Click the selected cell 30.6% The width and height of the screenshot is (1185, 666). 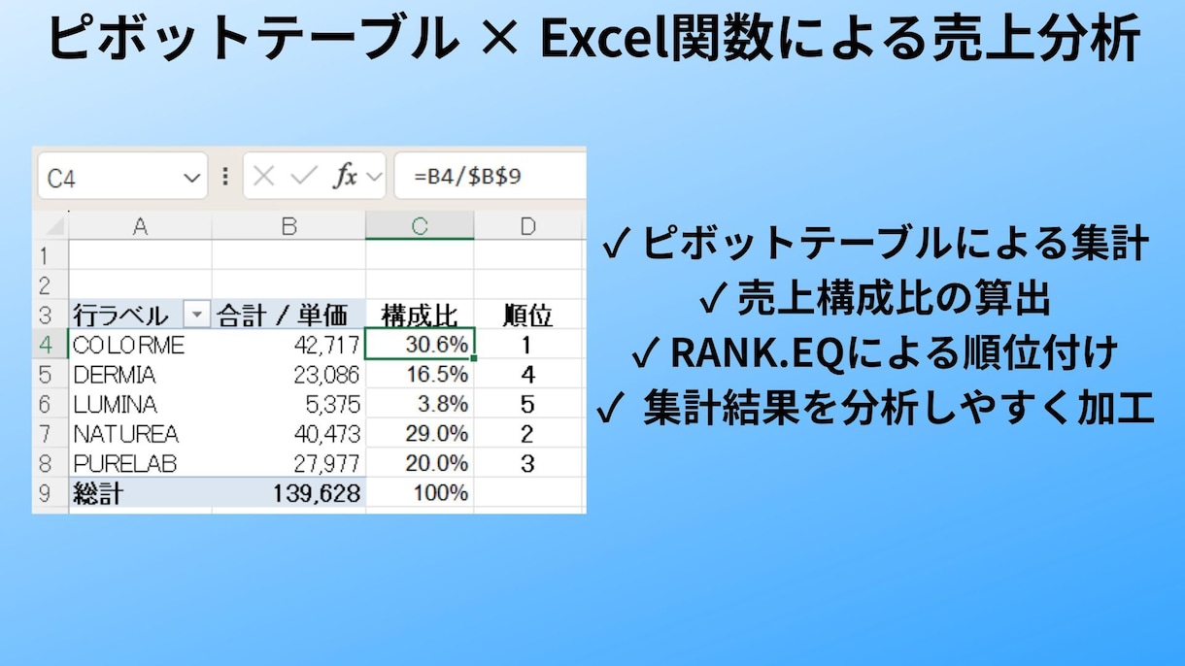click(420, 345)
